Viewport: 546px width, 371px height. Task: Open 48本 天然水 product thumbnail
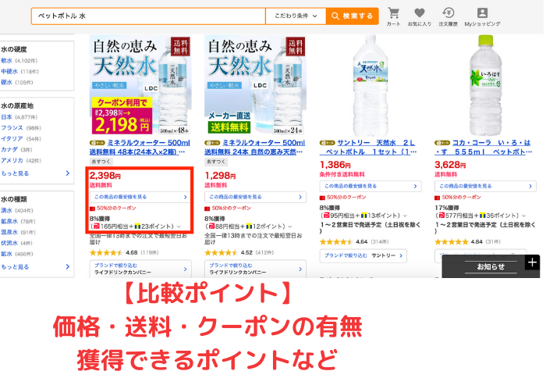[x=140, y=84]
